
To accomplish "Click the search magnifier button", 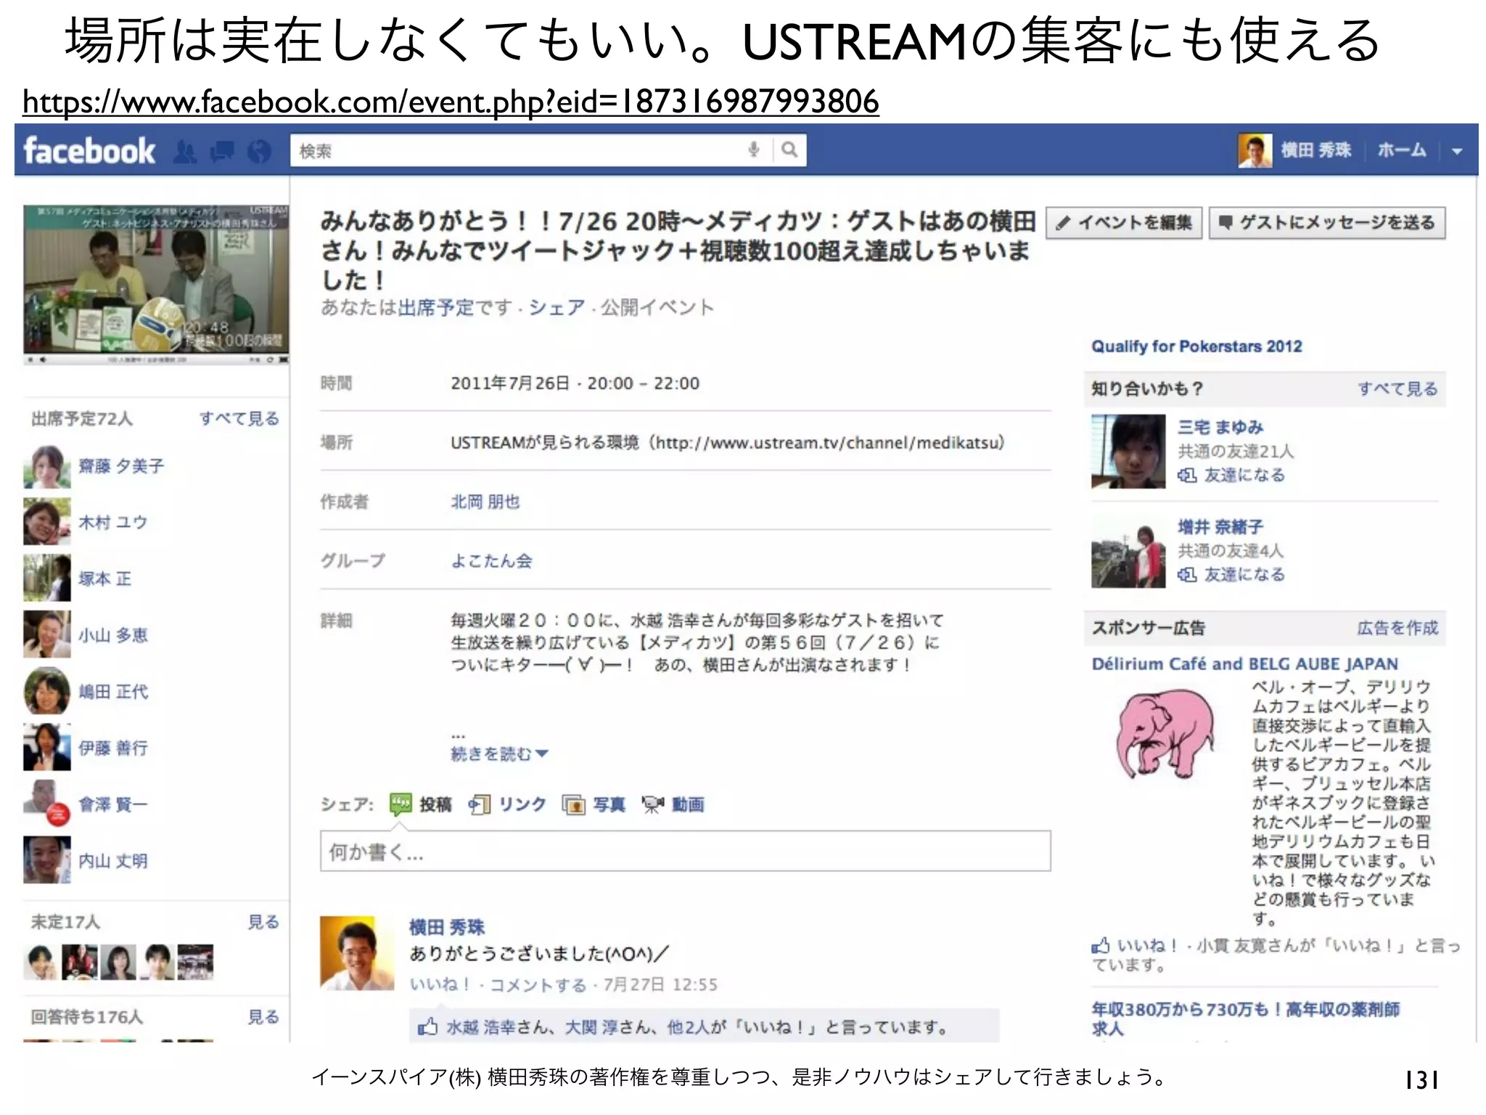I will coord(789,150).
